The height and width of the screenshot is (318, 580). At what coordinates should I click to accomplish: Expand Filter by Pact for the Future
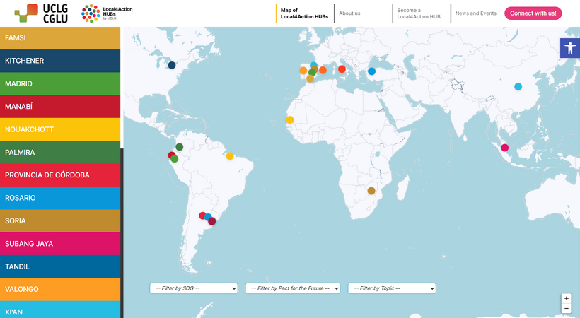pos(293,288)
